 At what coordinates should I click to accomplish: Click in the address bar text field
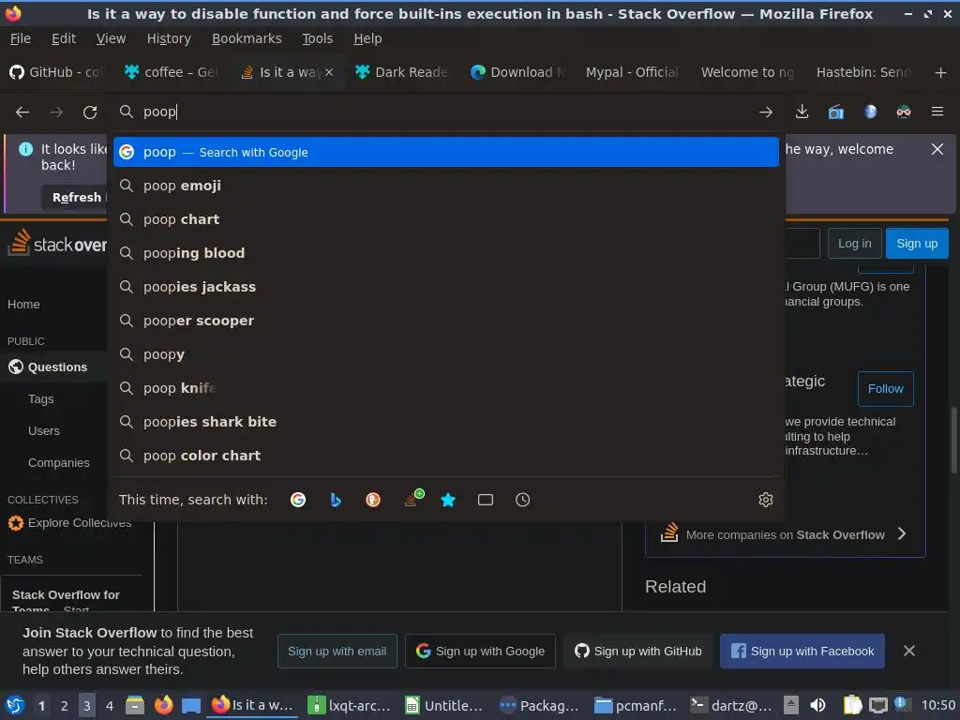tap(447, 112)
